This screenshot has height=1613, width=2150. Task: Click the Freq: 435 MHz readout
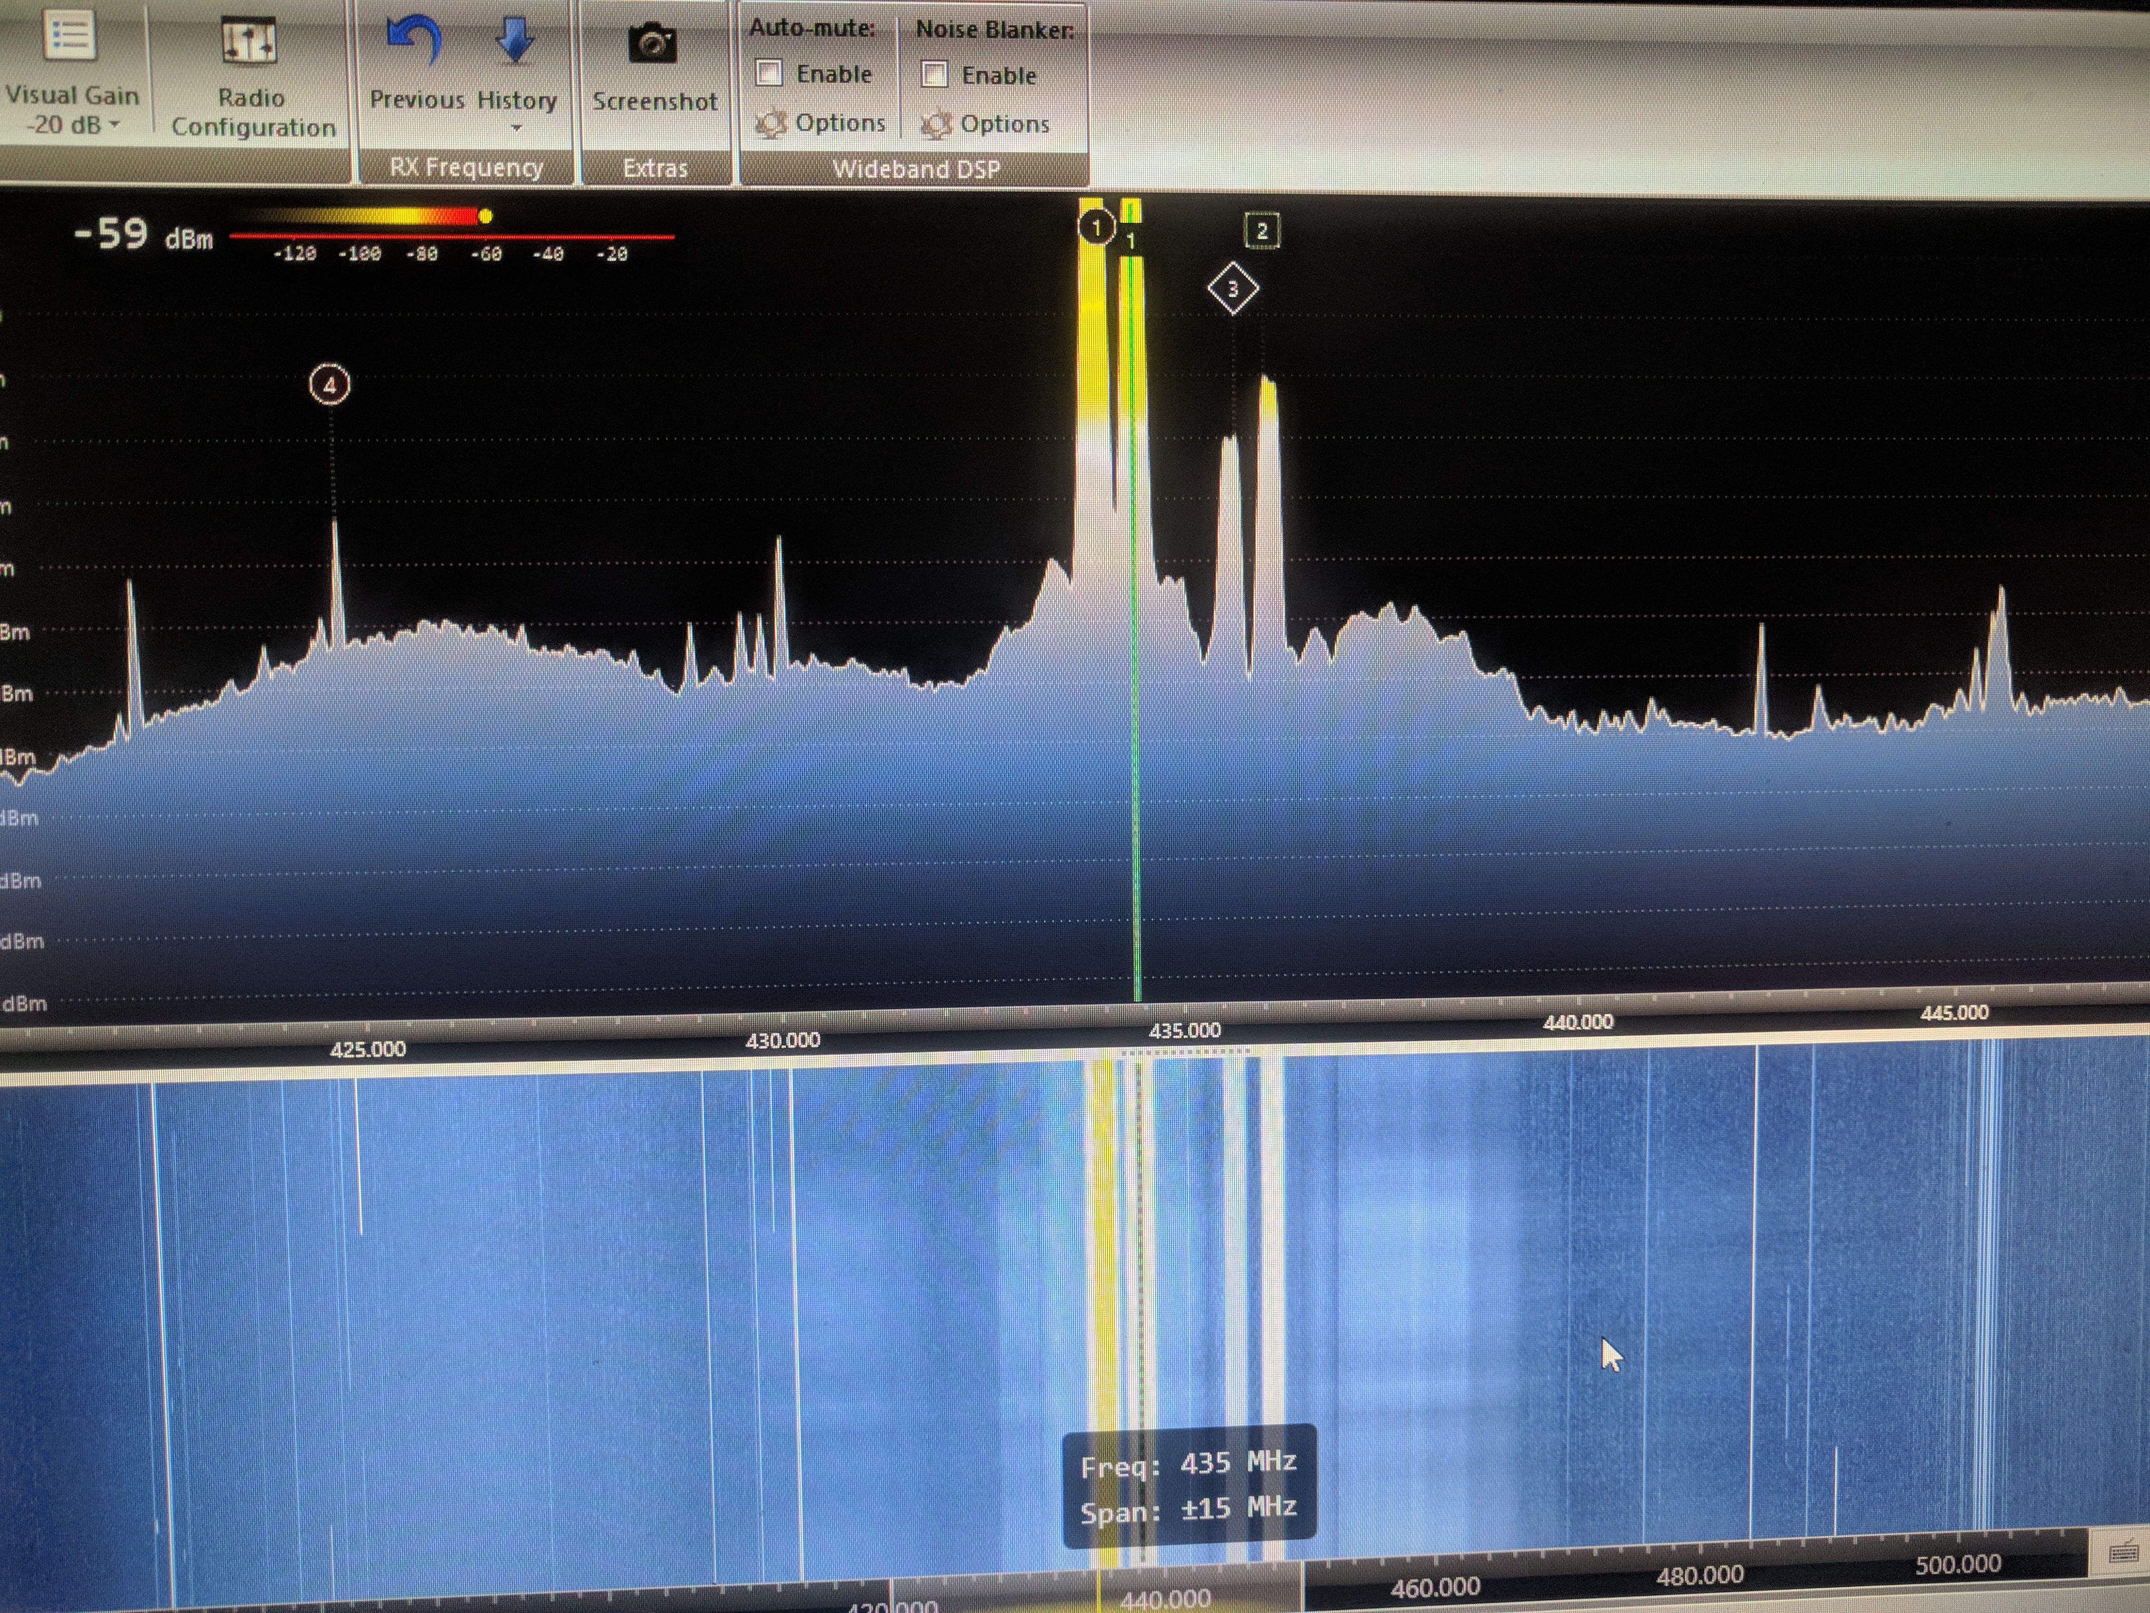tap(1188, 1463)
